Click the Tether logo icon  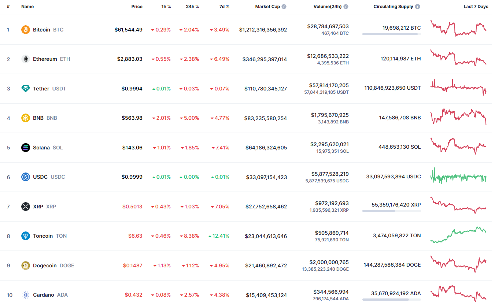pos(26,89)
